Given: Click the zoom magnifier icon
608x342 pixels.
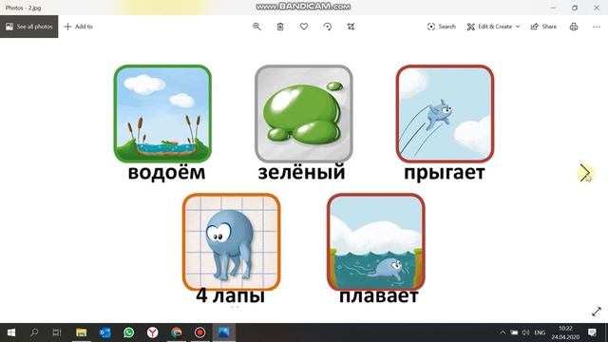Looking at the screenshot, I should pos(256,27).
